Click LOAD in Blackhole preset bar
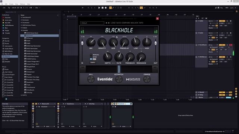 click(x=113, y=23)
